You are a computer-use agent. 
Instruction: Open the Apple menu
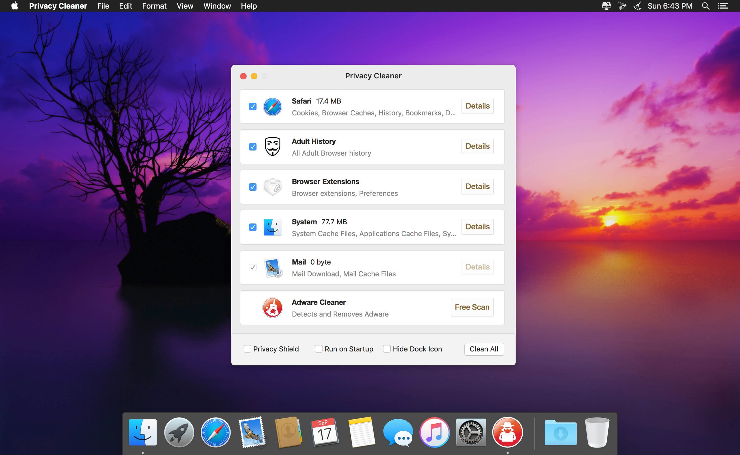coord(14,6)
